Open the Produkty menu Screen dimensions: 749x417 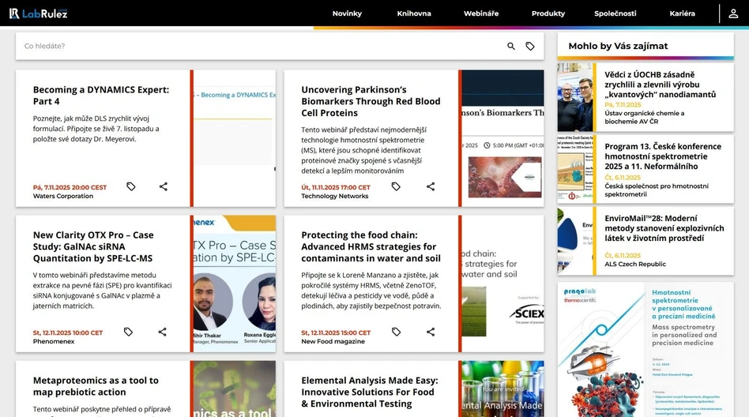pyautogui.click(x=548, y=13)
